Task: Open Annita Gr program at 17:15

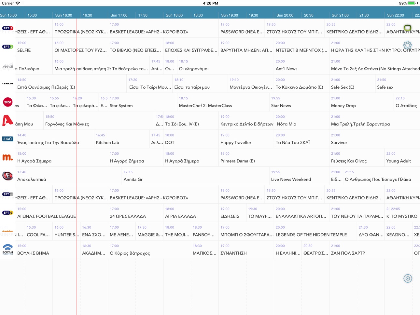Action: point(196,176)
